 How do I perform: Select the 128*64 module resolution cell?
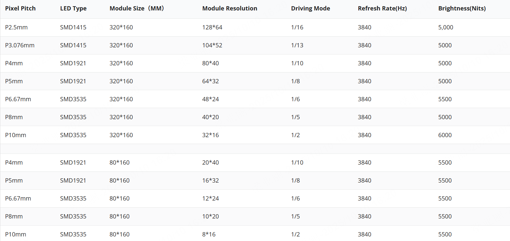pyautogui.click(x=212, y=27)
